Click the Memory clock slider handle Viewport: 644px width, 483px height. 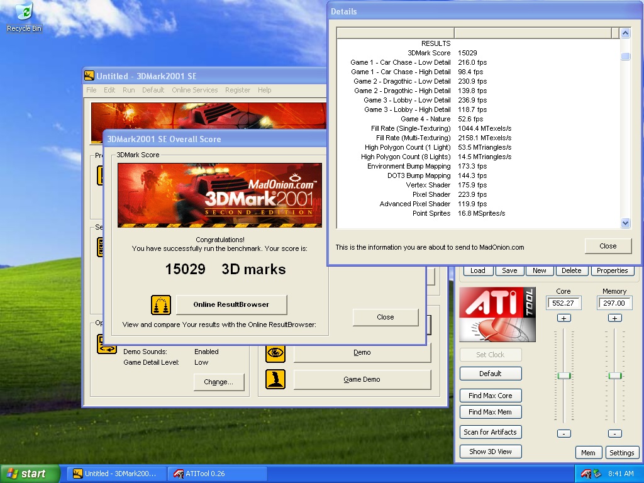point(615,375)
